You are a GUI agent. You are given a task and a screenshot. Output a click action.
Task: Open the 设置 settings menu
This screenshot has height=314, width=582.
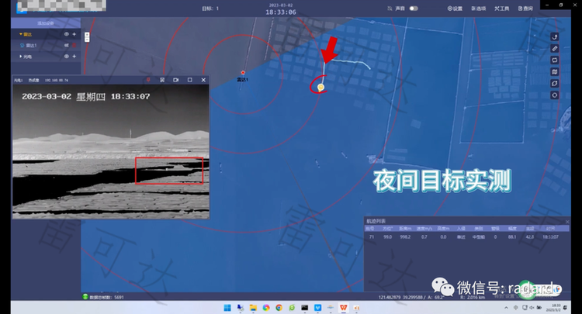point(455,9)
